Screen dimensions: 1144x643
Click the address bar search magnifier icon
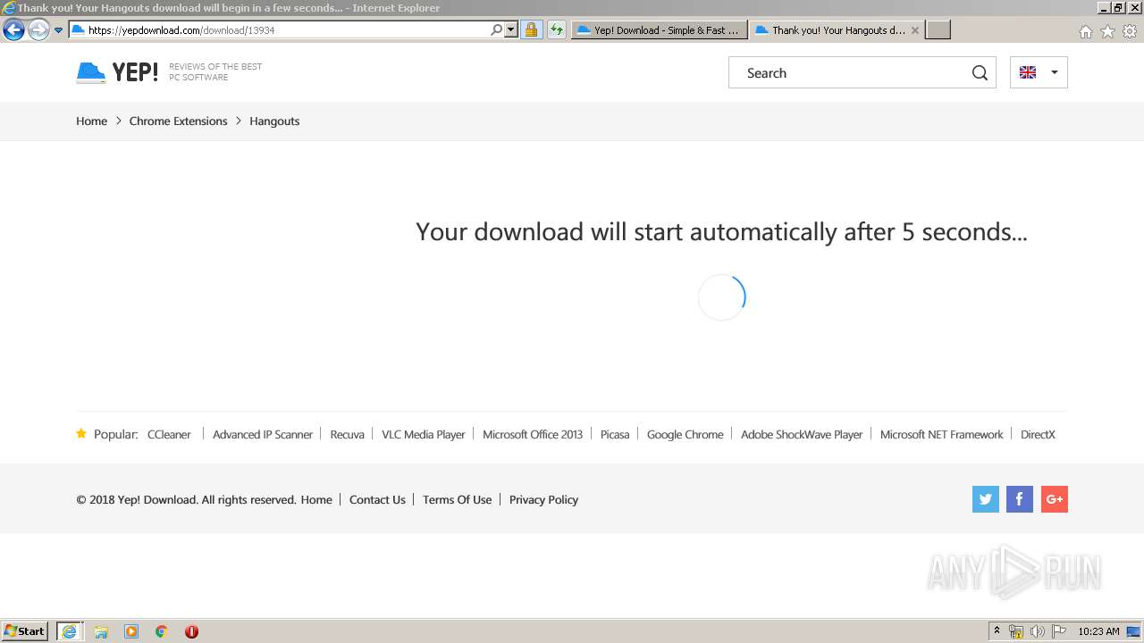[497, 29]
